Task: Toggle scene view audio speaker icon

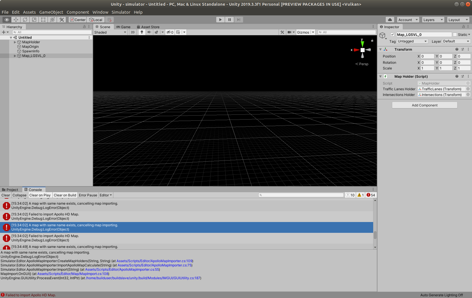Action: point(149,32)
